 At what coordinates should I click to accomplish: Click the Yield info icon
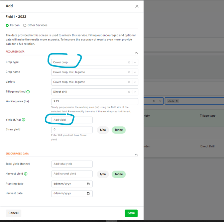(x=24, y=120)
